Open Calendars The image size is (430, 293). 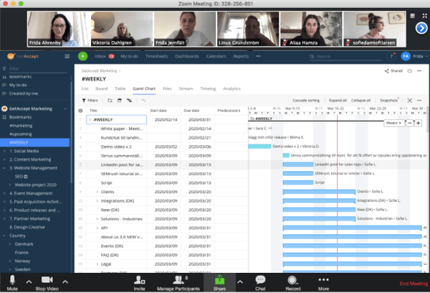coord(216,56)
